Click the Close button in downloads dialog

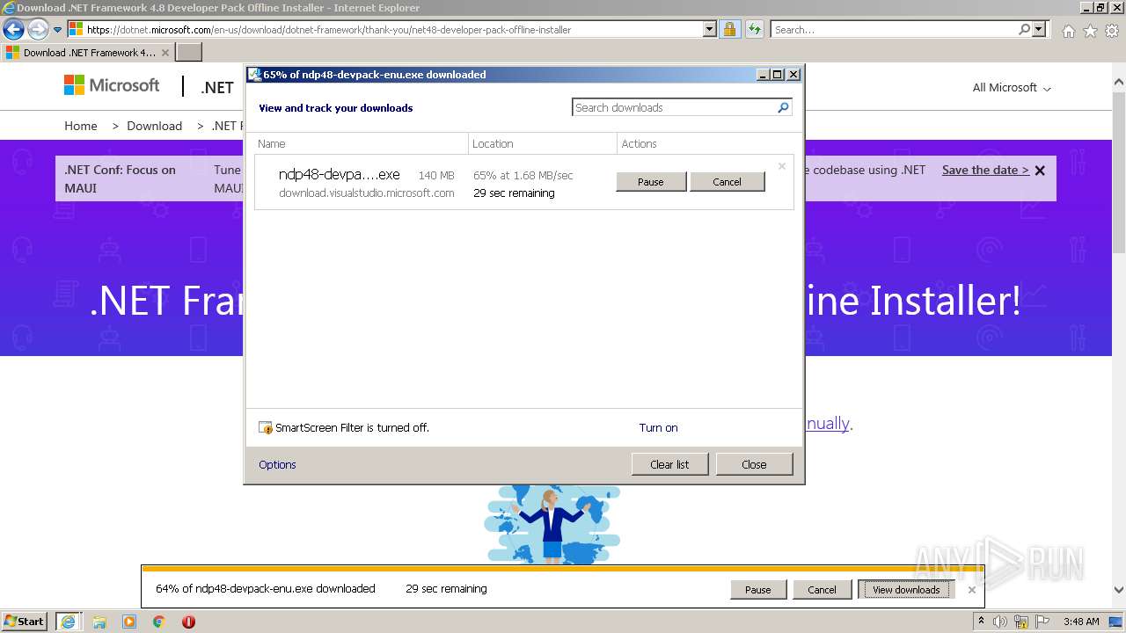pyautogui.click(x=754, y=464)
